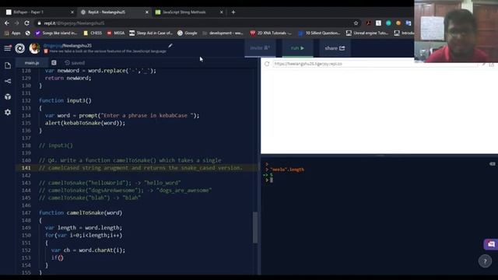Screen dimensions: 498x280
Task: Open the Google bookmark
Action: point(188,33)
